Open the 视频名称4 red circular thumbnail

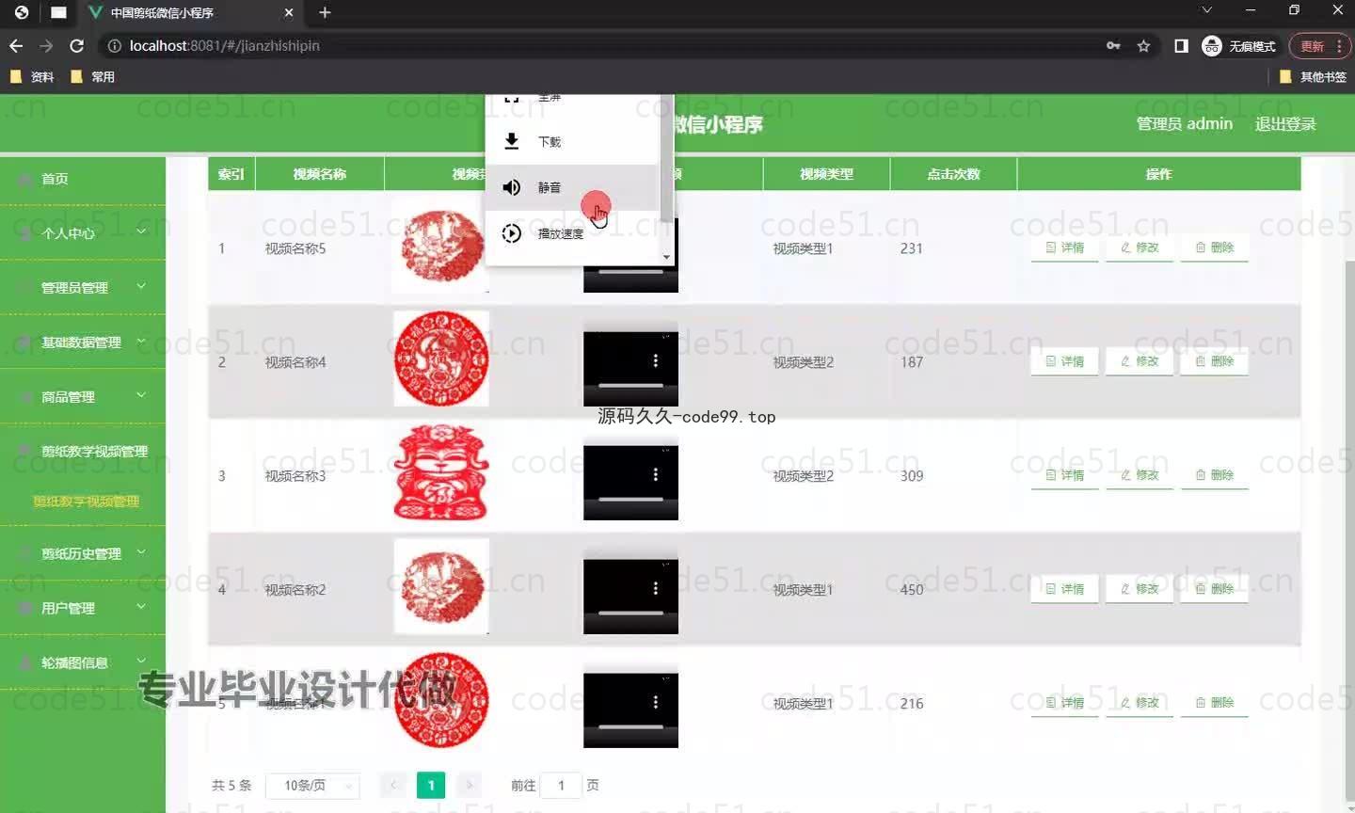click(440, 359)
